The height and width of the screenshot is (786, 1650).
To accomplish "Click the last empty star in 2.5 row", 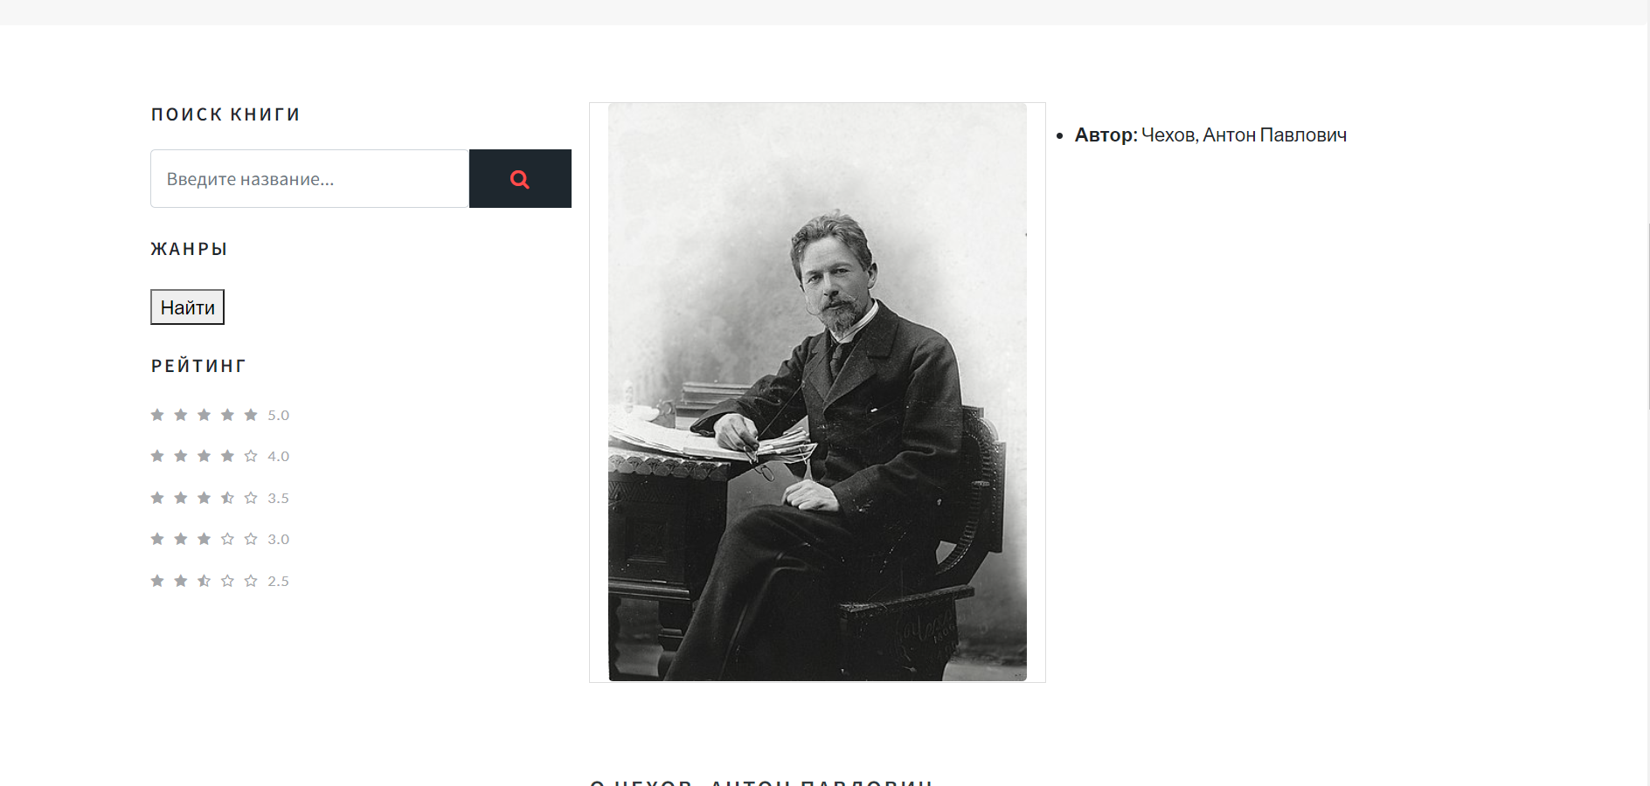I will (251, 581).
